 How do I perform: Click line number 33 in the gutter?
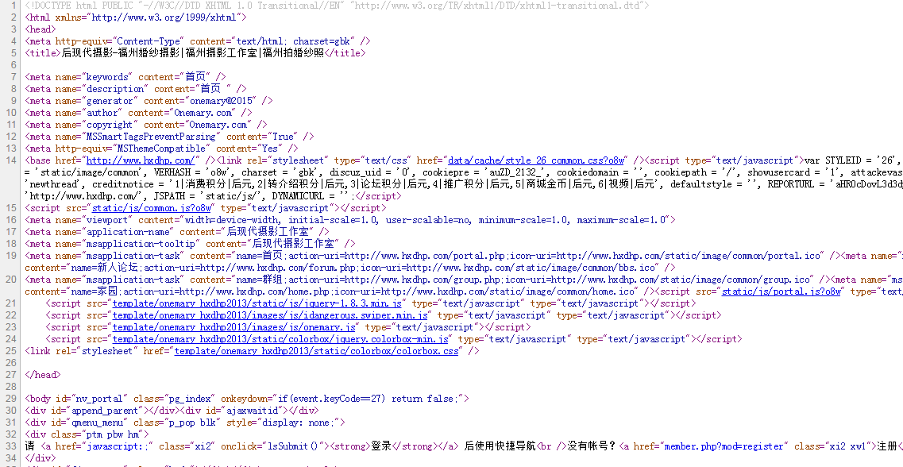(x=11, y=446)
